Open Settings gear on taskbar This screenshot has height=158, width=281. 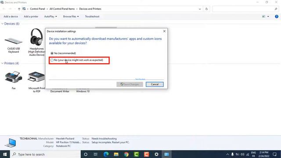click(156, 154)
